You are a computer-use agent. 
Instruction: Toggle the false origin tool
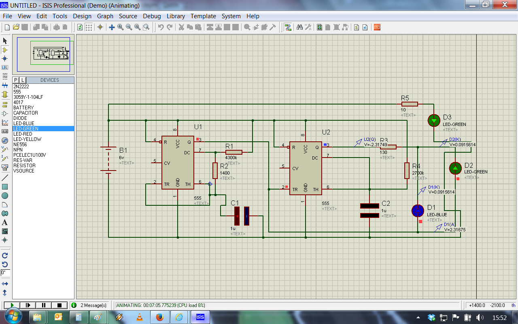100,27
